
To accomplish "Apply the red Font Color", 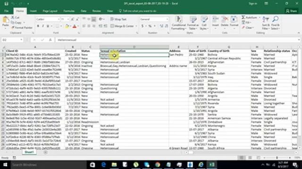I will tap(75, 26).
